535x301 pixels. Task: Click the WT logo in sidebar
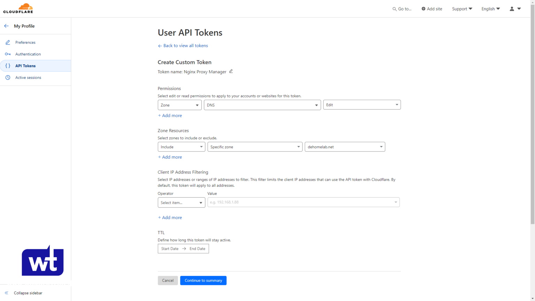point(42,261)
